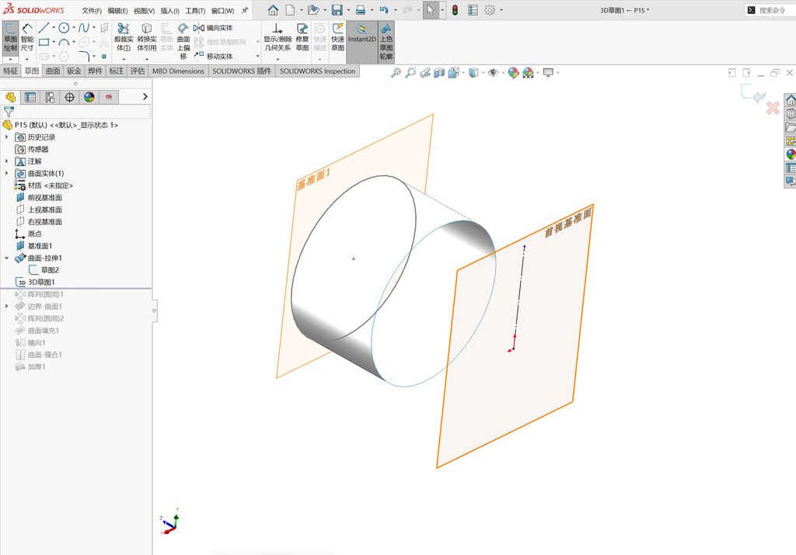Select the 智能尺寸 smart dimension tool
Viewport: 796px width, 555px height.
point(27,38)
